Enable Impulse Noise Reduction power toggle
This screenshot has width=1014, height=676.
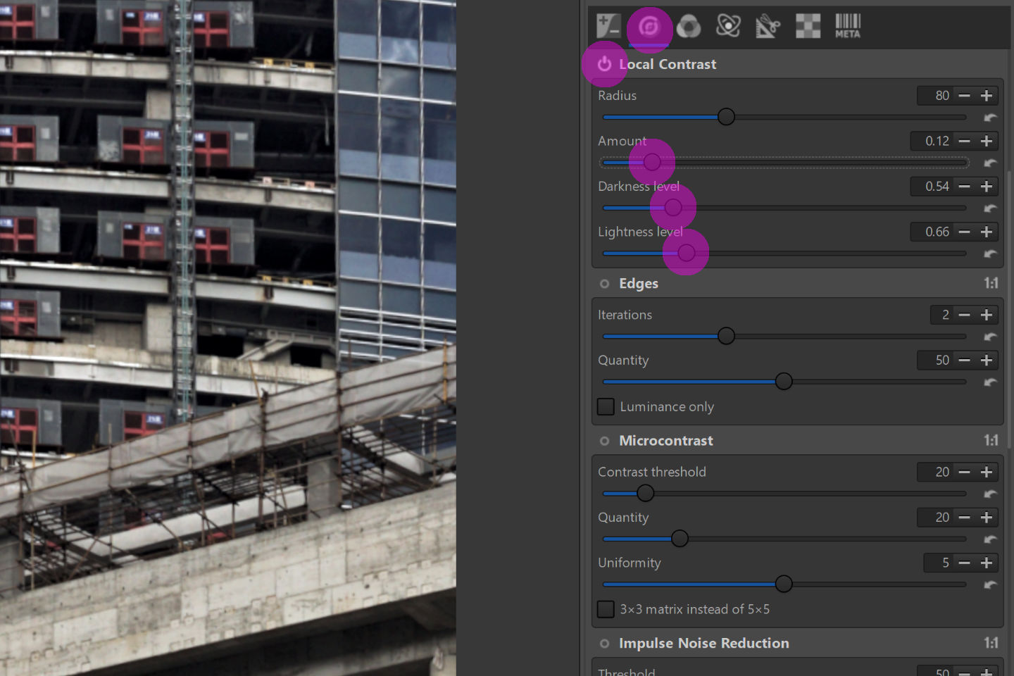[x=604, y=644]
